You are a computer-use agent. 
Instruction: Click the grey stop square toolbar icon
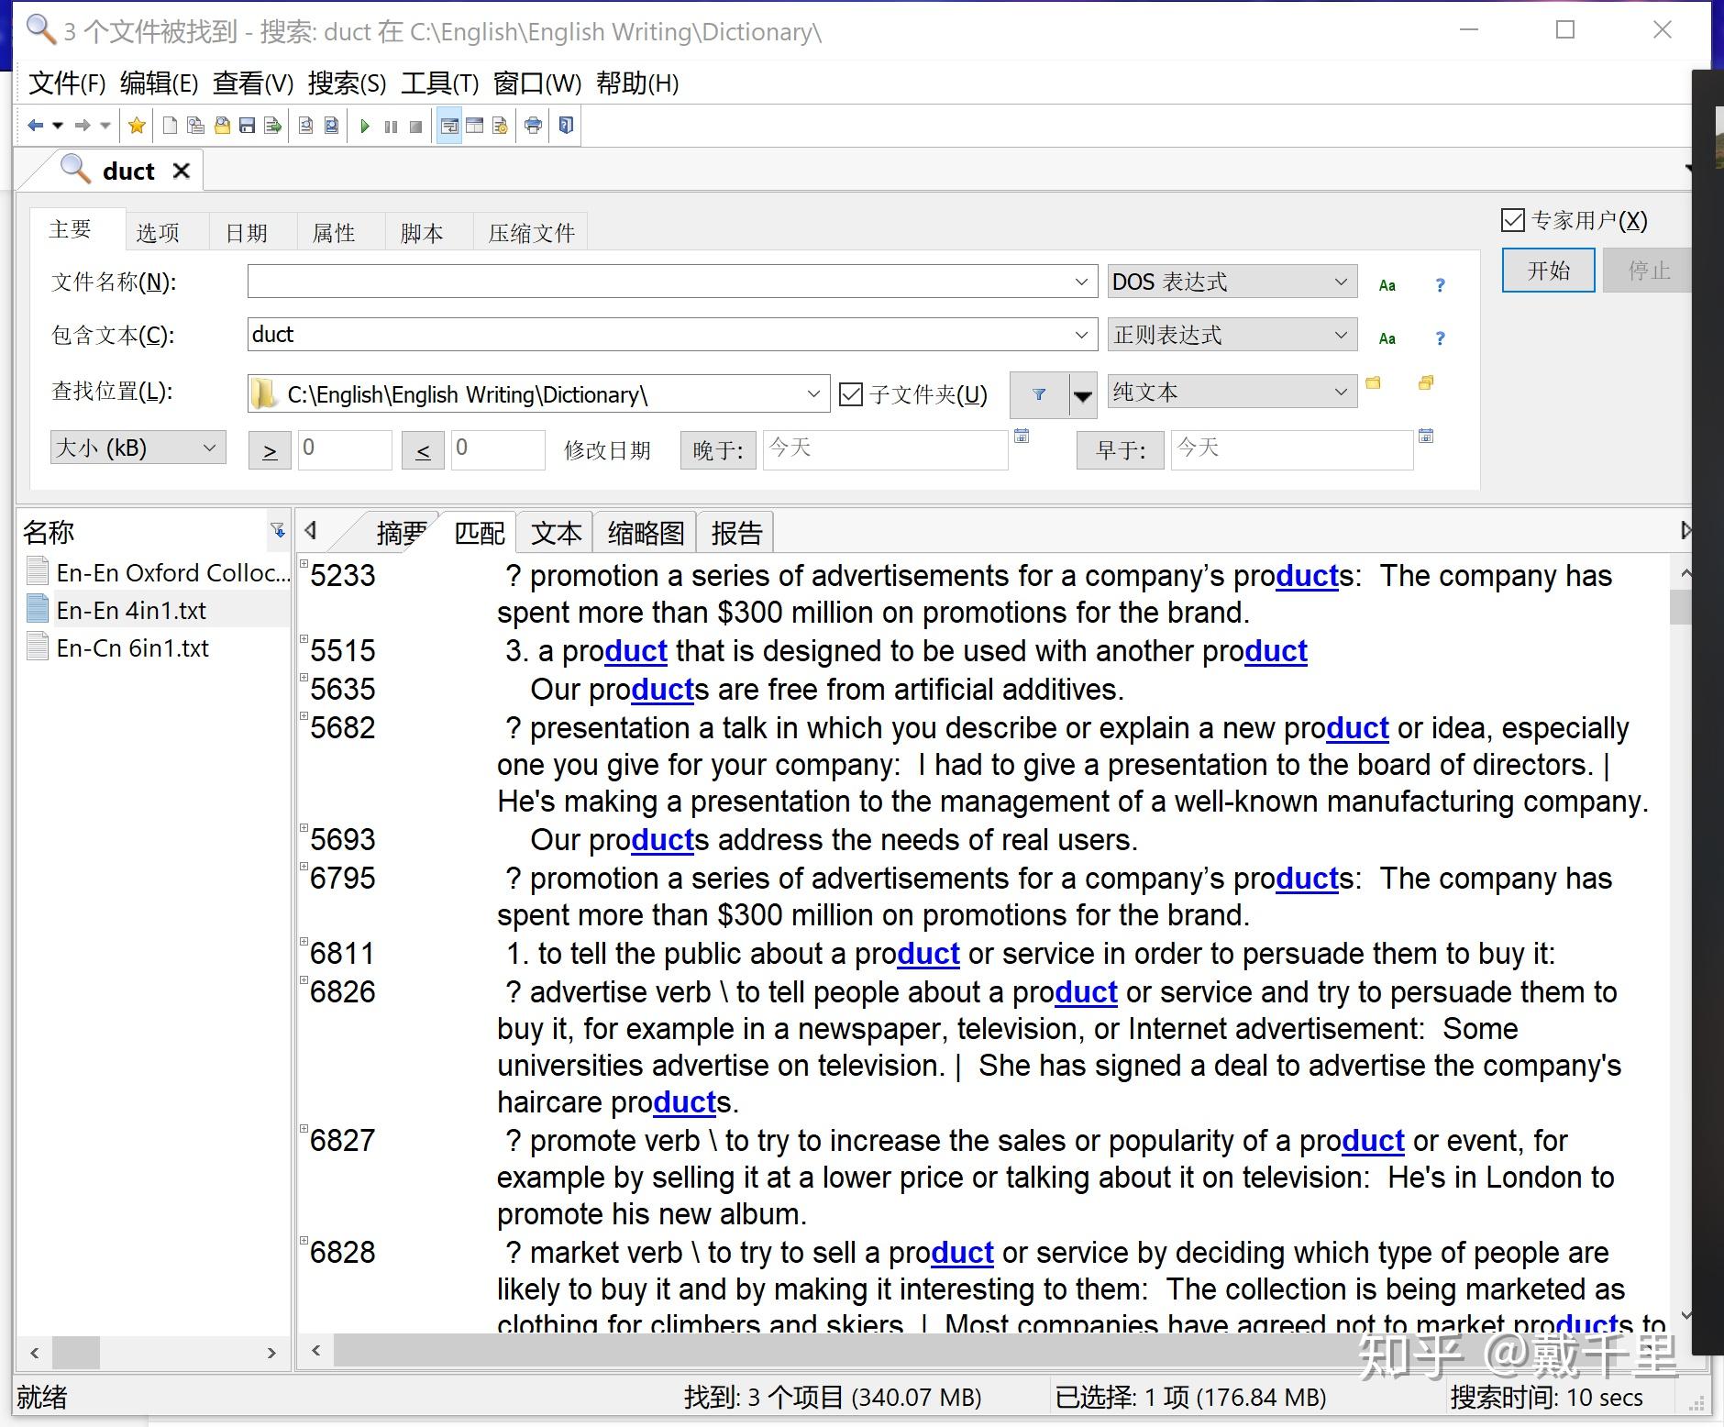[x=415, y=127]
